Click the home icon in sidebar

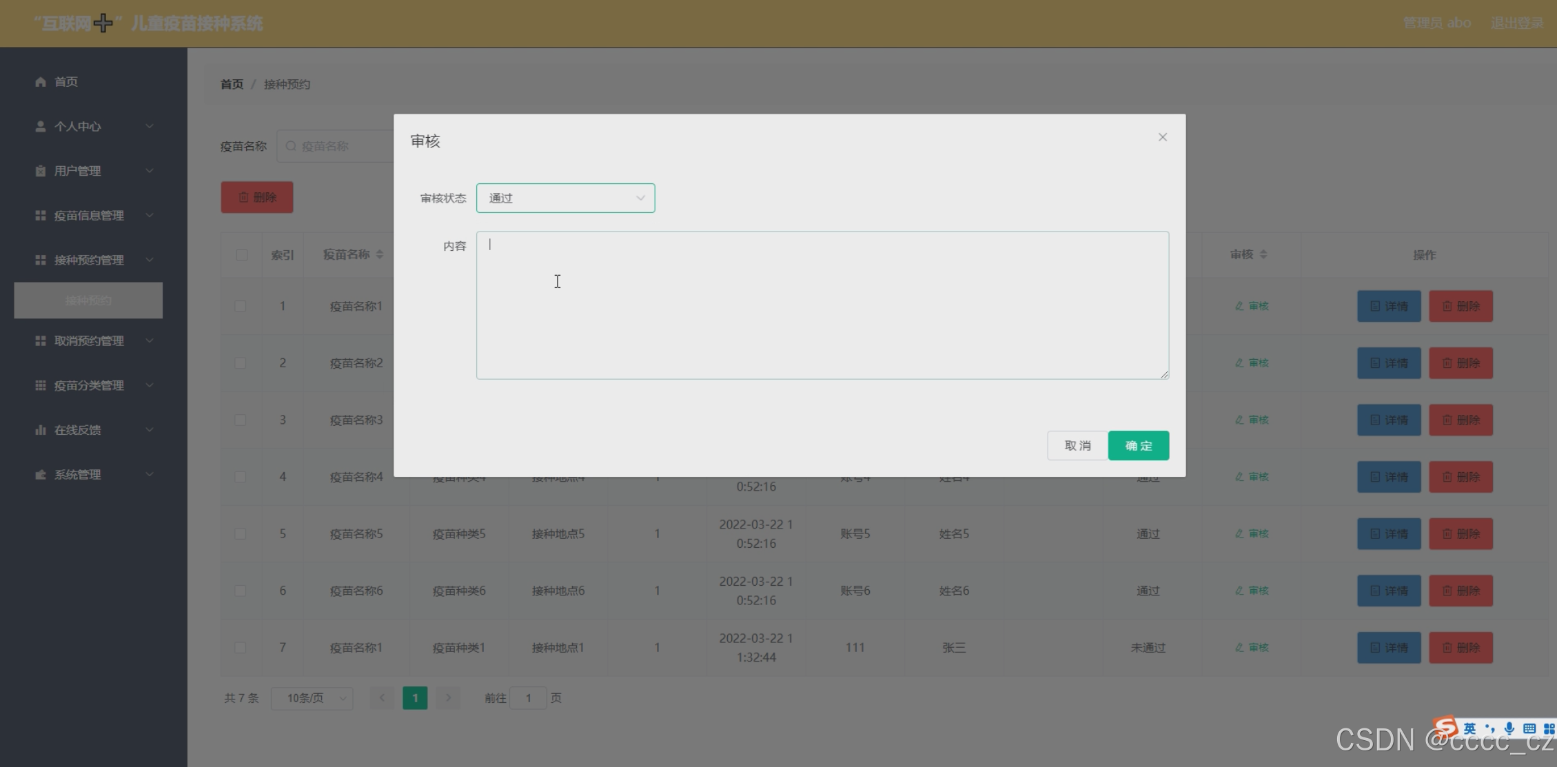(41, 82)
